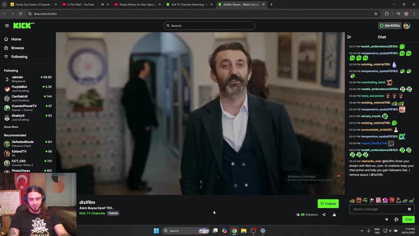Go back in browser

point(5,14)
